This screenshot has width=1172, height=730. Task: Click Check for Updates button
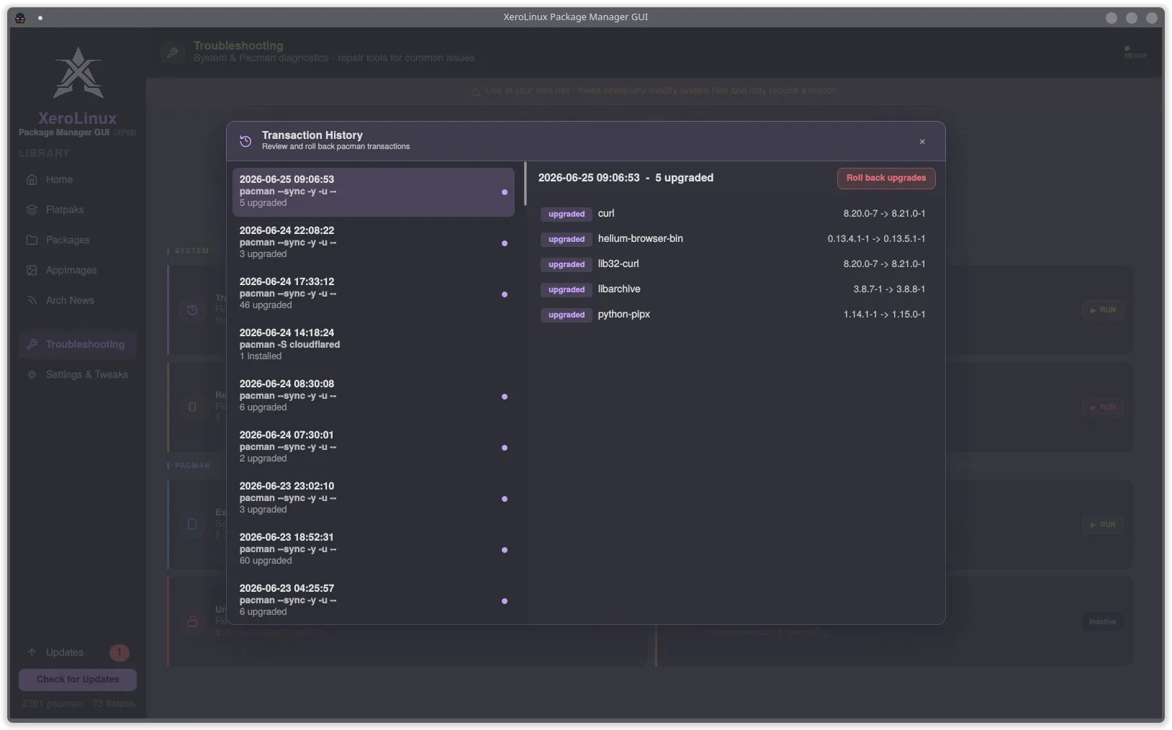pos(78,680)
